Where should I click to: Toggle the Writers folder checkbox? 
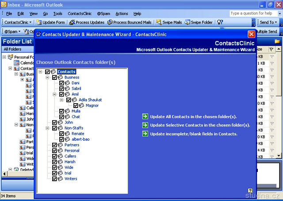(54, 179)
